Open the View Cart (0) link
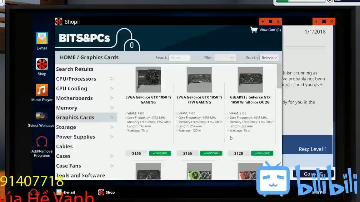The height and width of the screenshot is (202, 360). tap(270, 30)
